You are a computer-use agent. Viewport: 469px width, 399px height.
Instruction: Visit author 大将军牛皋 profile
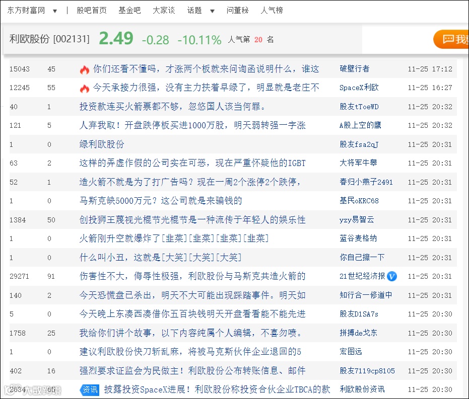pyautogui.click(x=358, y=163)
